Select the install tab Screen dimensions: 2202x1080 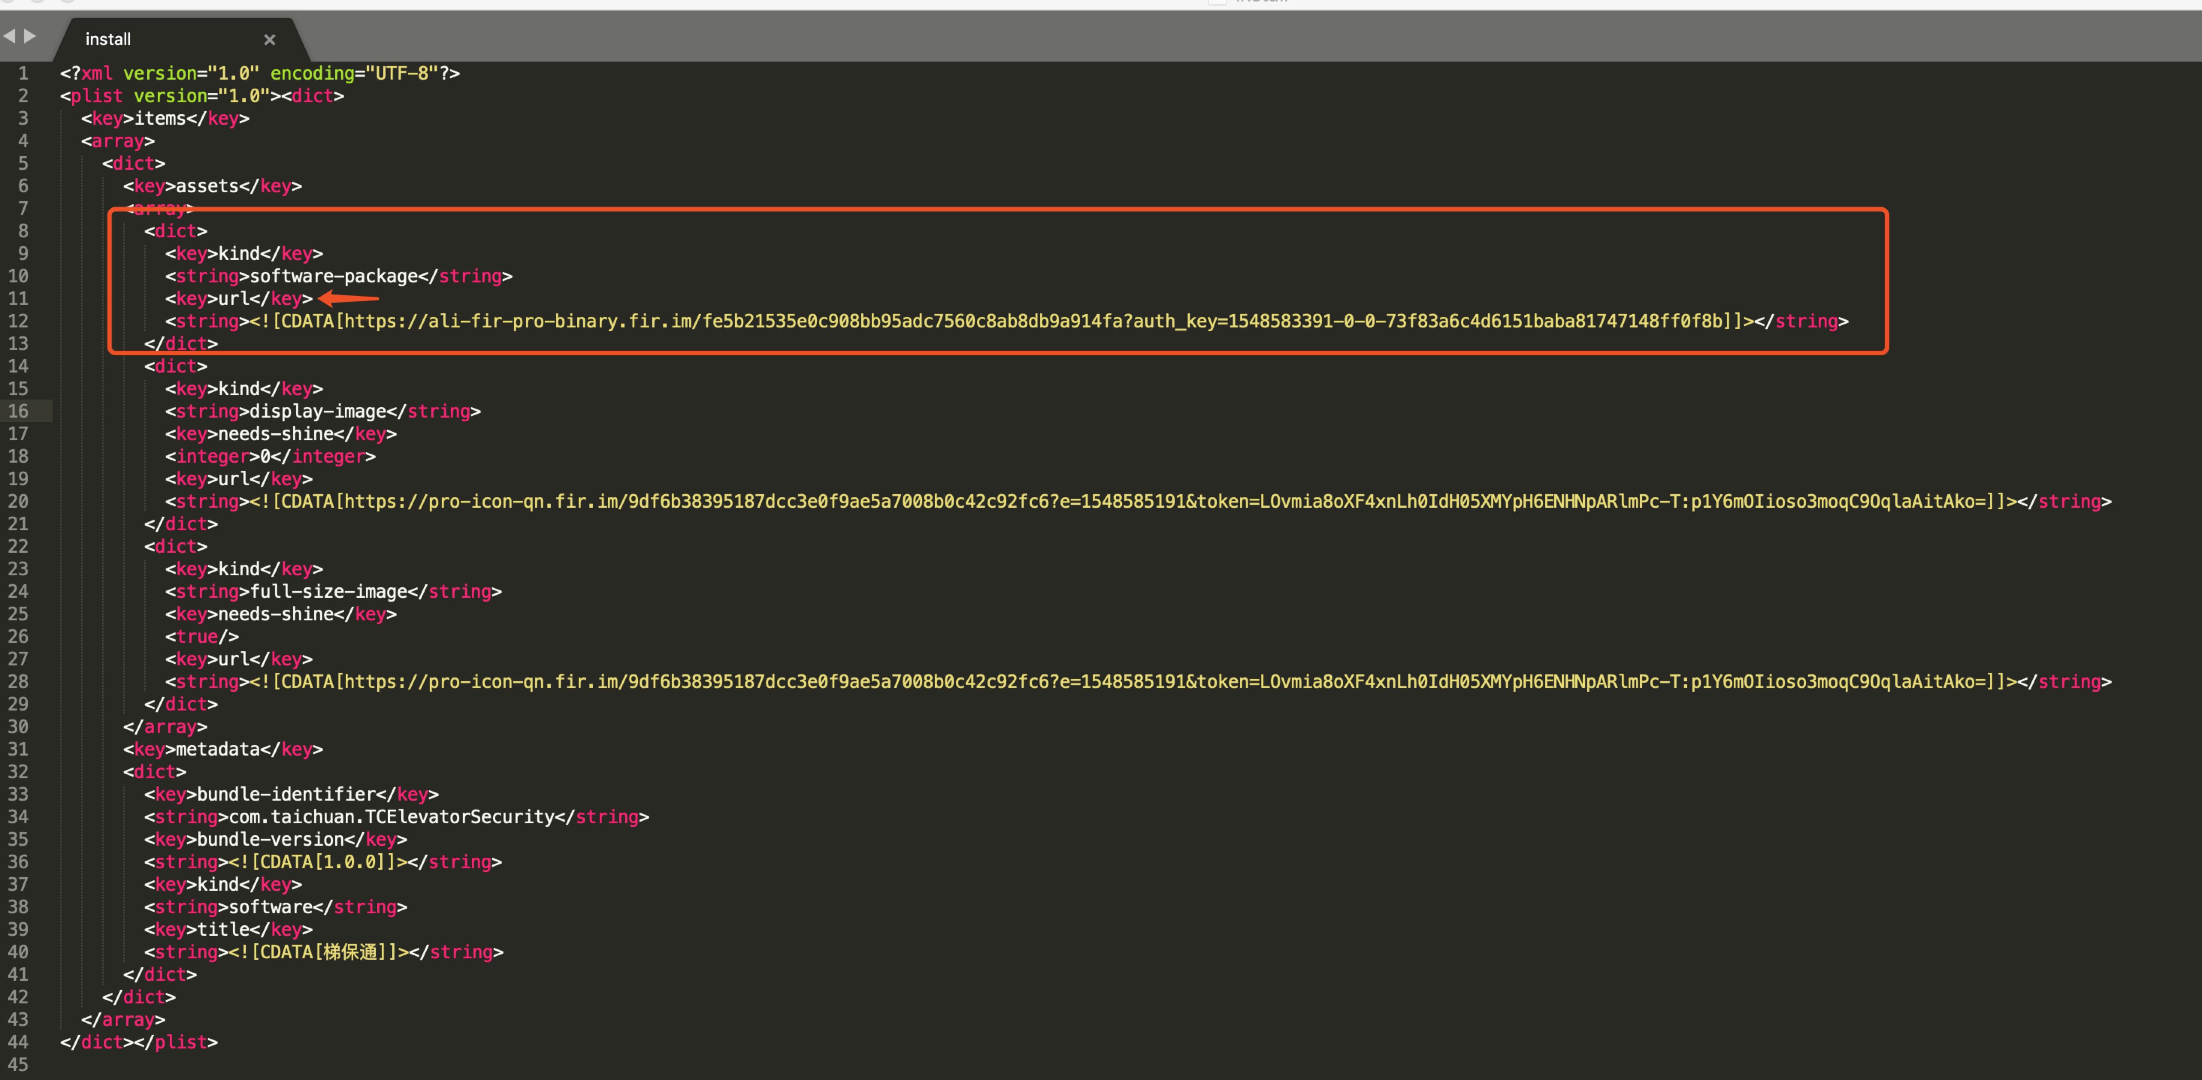point(108,39)
